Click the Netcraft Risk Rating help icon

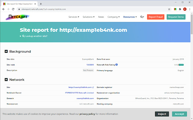pyautogui.click(x=117, y=65)
